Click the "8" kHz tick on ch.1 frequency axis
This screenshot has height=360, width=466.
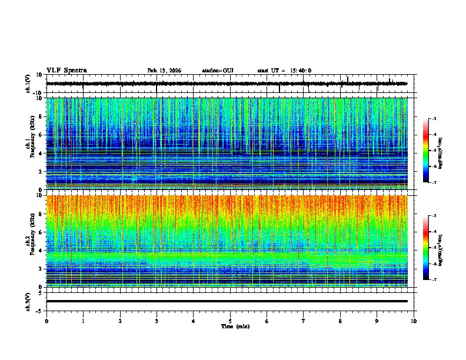pyautogui.click(x=41, y=116)
